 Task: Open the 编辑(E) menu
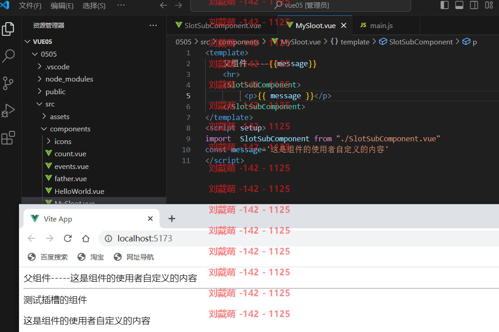click(62, 5)
